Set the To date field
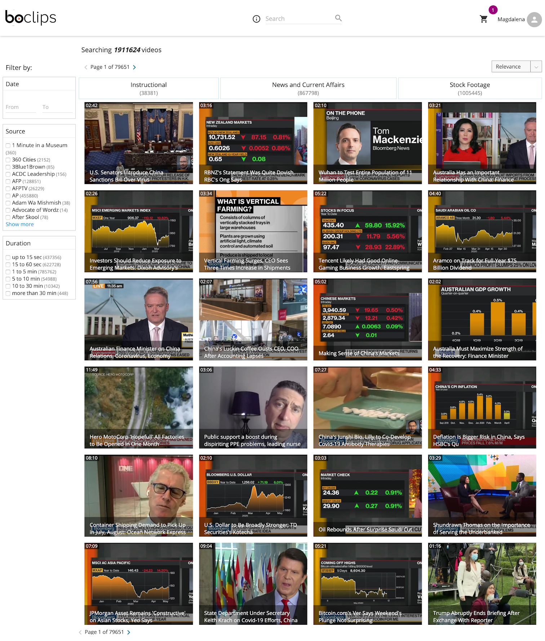The width and height of the screenshot is (545, 641). [x=57, y=107]
